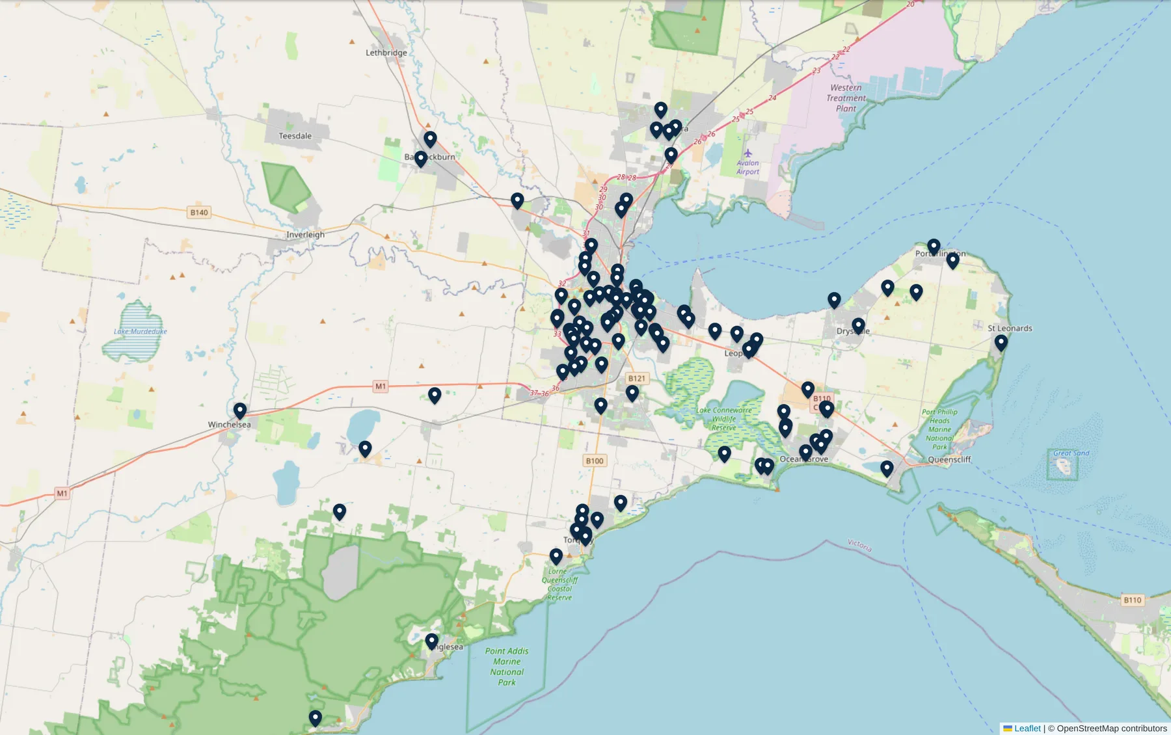Select the southern pin at Bannockburn label
Screen dimensions: 1171x735
421,159
